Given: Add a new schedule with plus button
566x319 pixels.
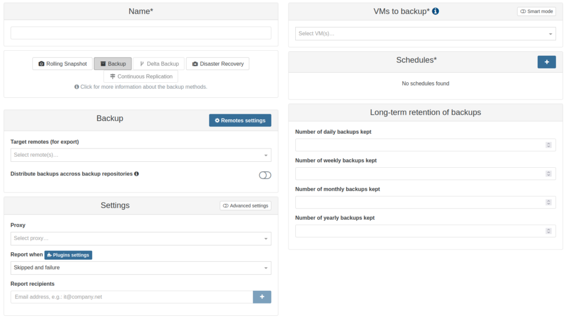Looking at the screenshot, I should [546, 62].
